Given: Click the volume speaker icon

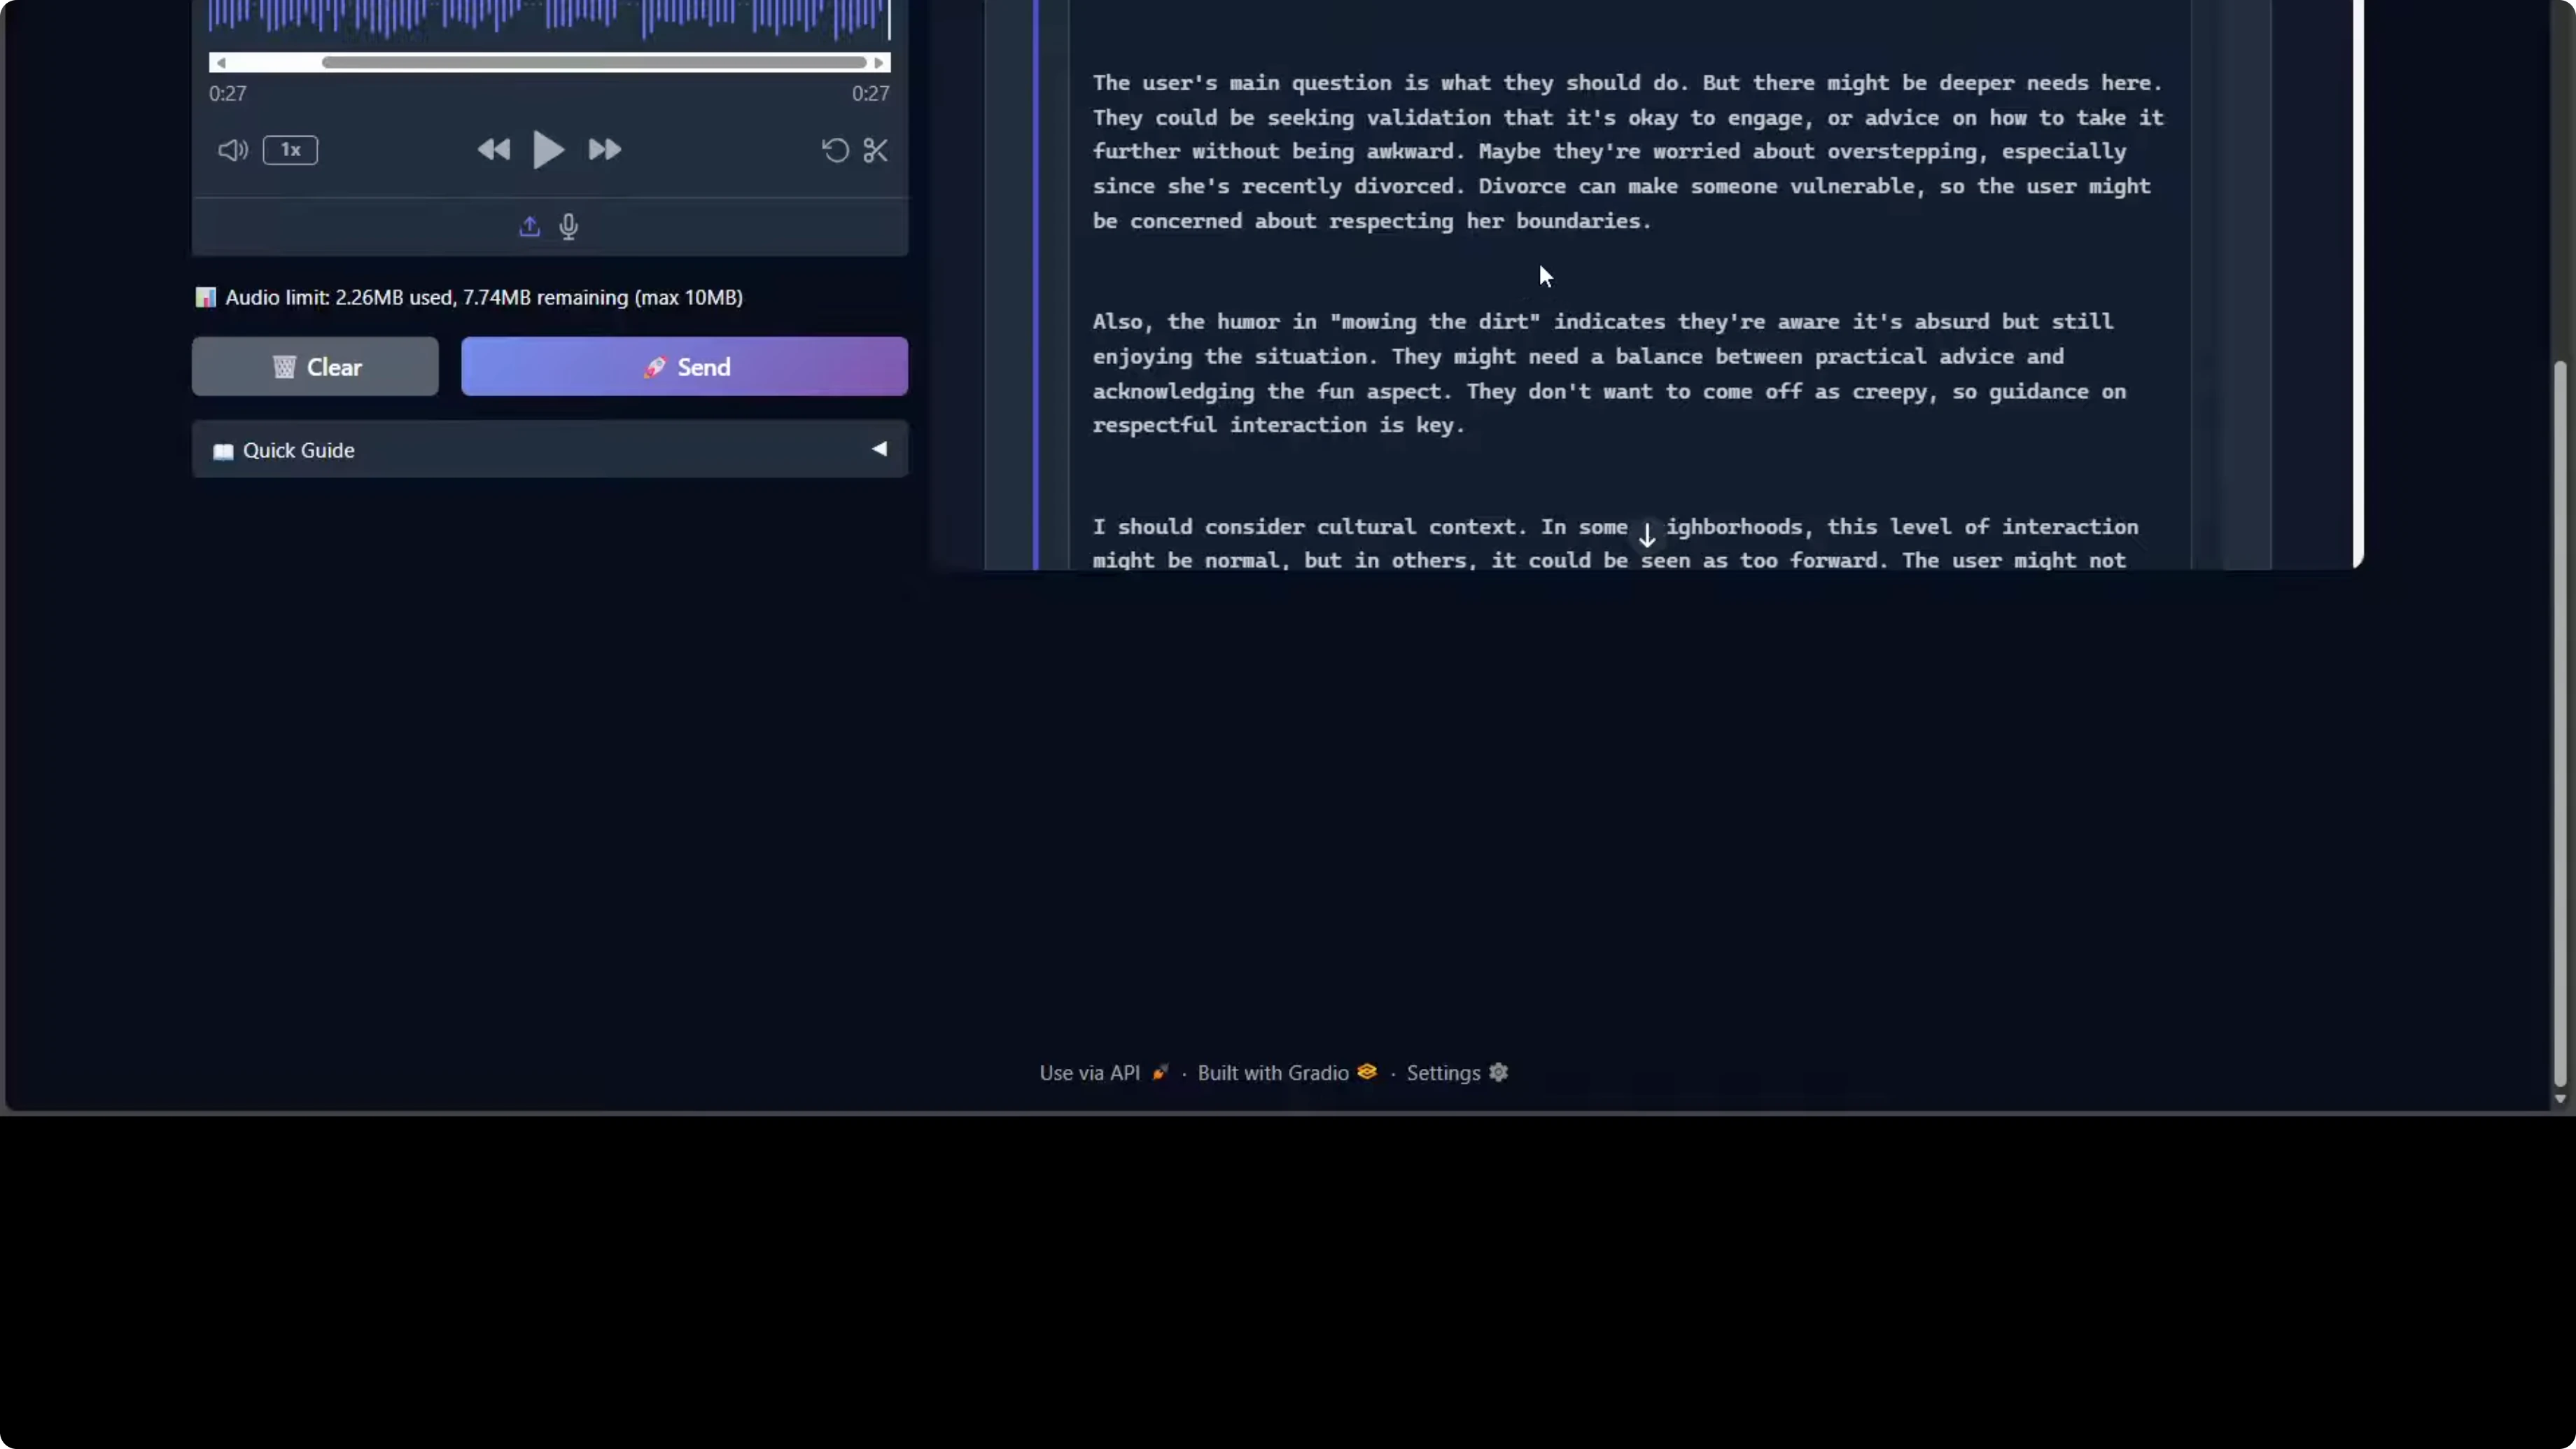Looking at the screenshot, I should 232,150.
